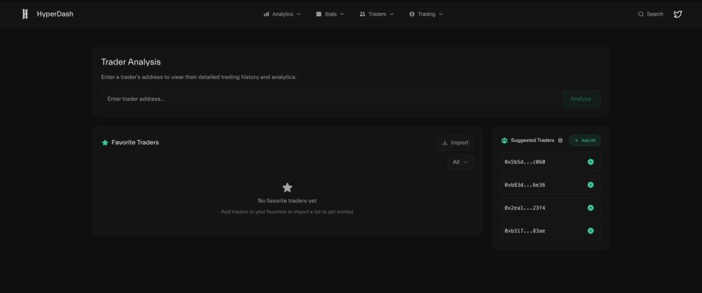Click the Import button
702x293 pixels.
click(455, 143)
